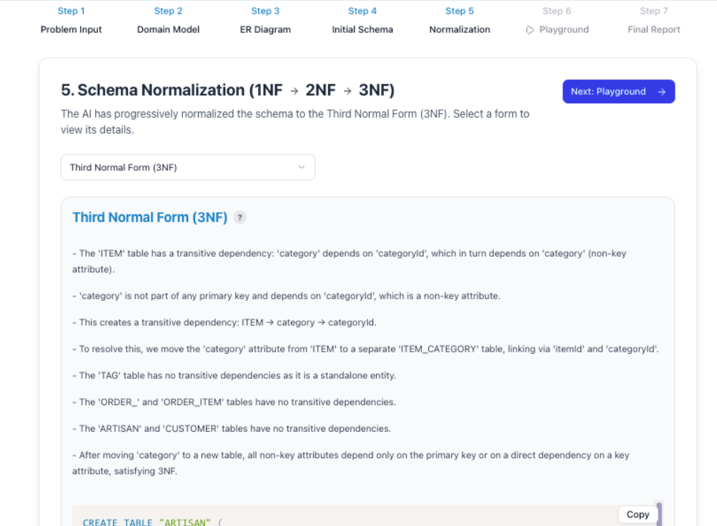Click line about 'ITEM' table transitive dependency
Image resolution: width=717 pixels, height=526 pixels.
350,262
